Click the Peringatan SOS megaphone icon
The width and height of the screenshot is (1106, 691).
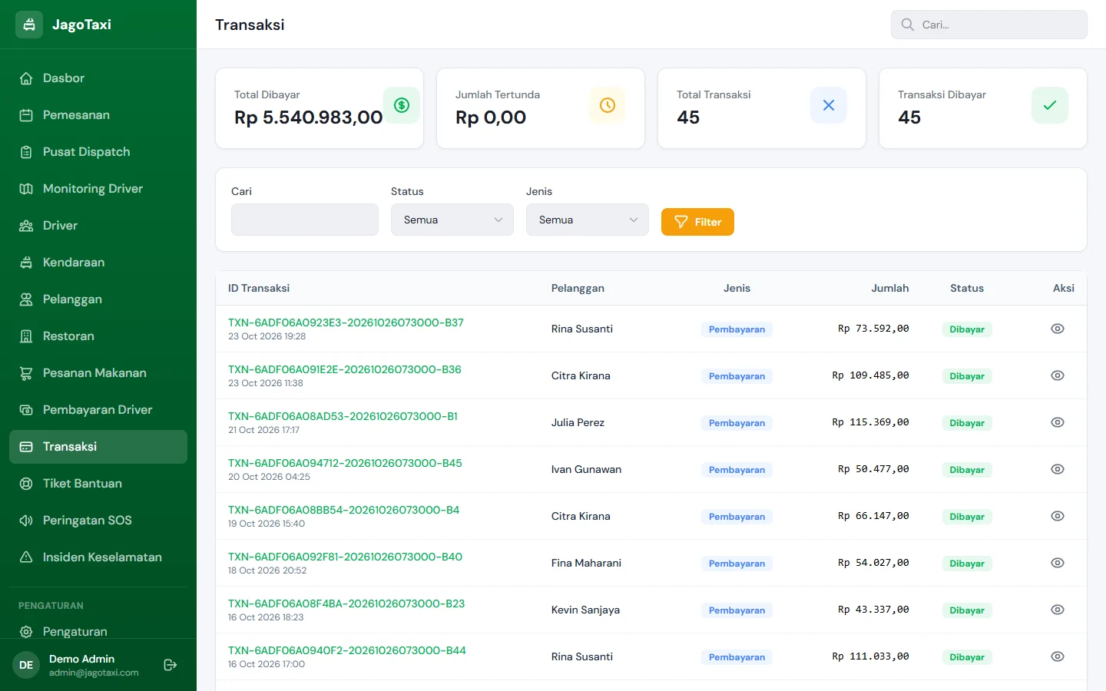pyautogui.click(x=26, y=521)
